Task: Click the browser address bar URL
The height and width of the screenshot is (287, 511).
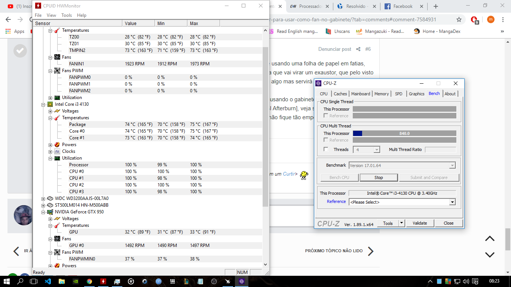Action: coord(353,19)
